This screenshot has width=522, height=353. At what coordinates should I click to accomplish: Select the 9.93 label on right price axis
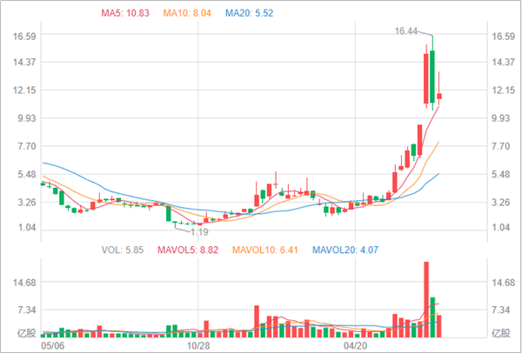click(501, 118)
